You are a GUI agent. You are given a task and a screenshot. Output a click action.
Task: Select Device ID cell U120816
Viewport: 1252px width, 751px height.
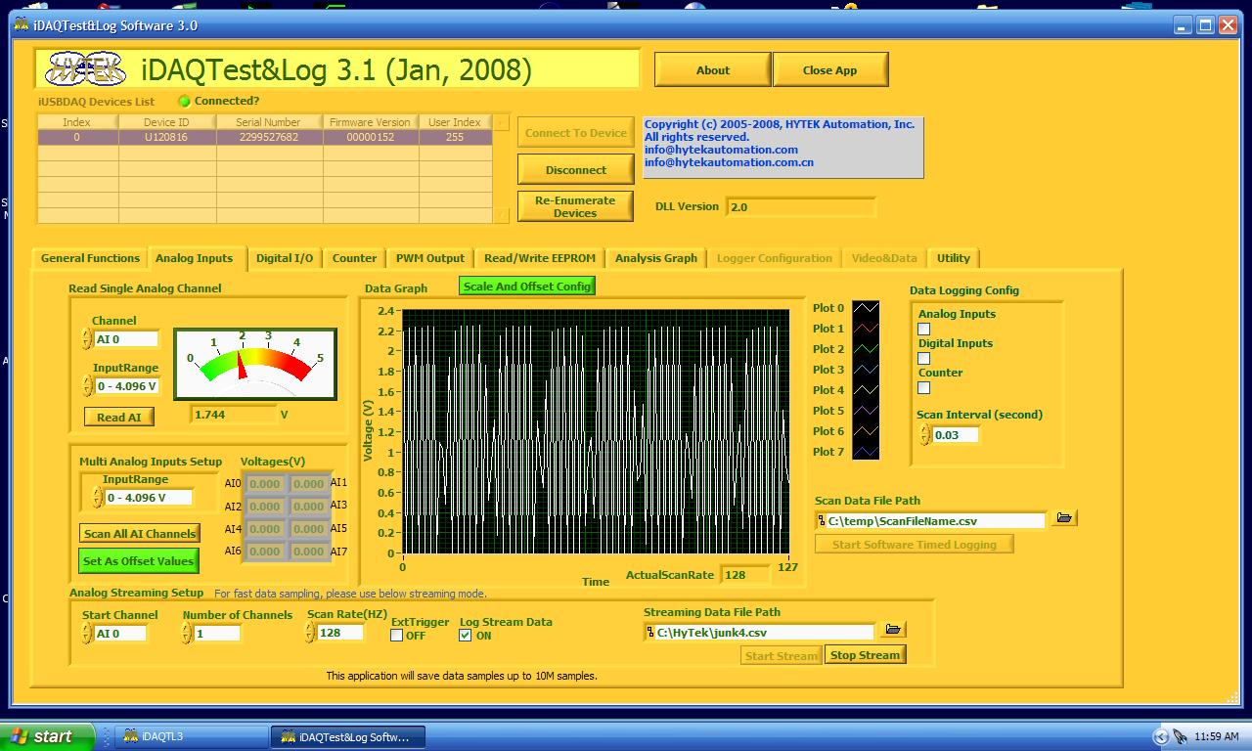pyautogui.click(x=166, y=138)
